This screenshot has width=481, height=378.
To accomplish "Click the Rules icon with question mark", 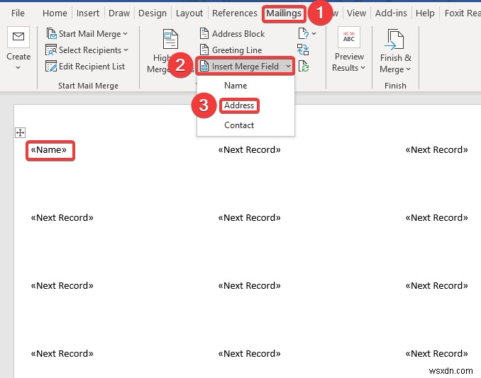I will tap(304, 33).
